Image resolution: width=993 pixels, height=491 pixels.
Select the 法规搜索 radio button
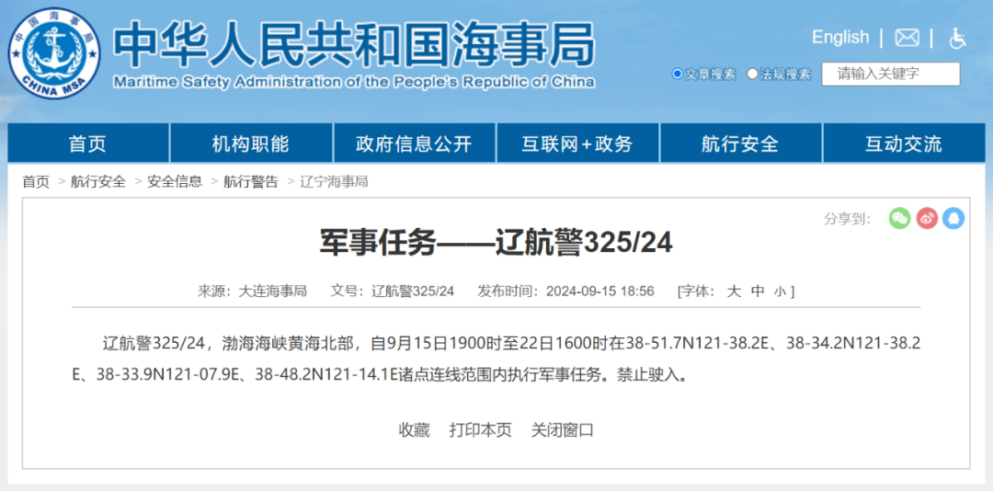(752, 74)
